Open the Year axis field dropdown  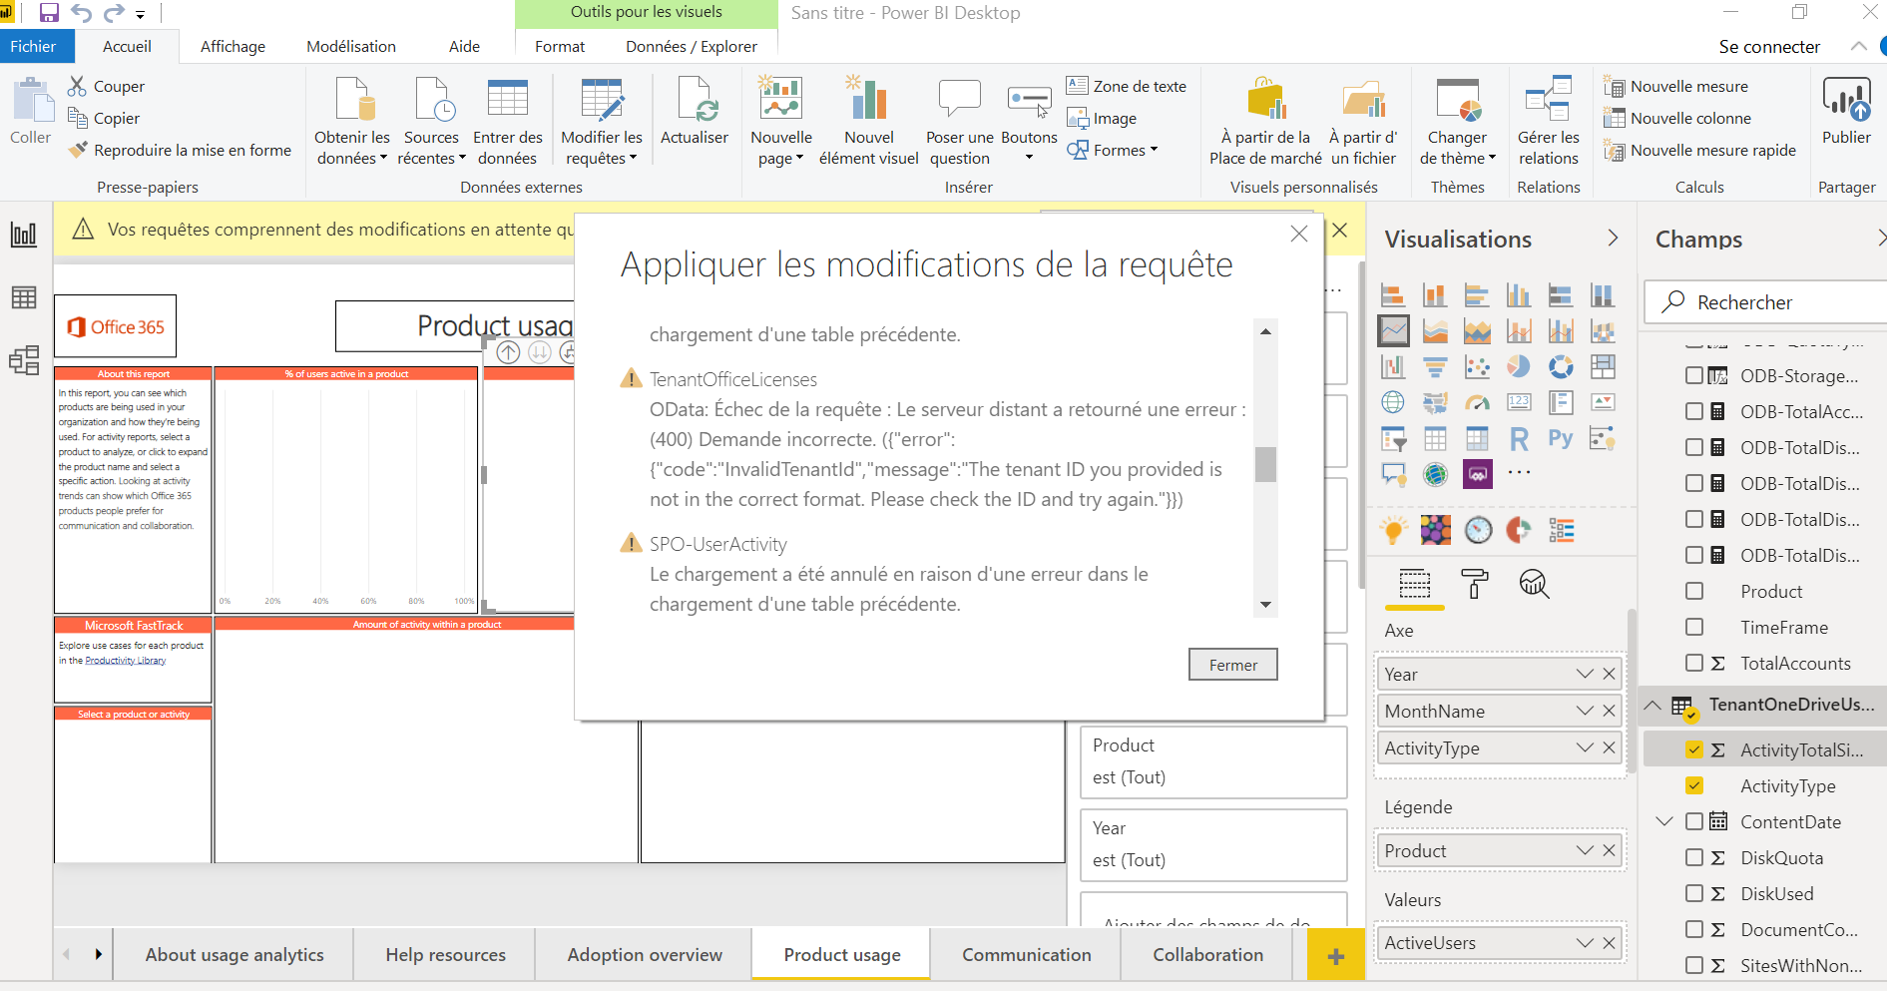pyautogui.click(x=1585, y=674)
